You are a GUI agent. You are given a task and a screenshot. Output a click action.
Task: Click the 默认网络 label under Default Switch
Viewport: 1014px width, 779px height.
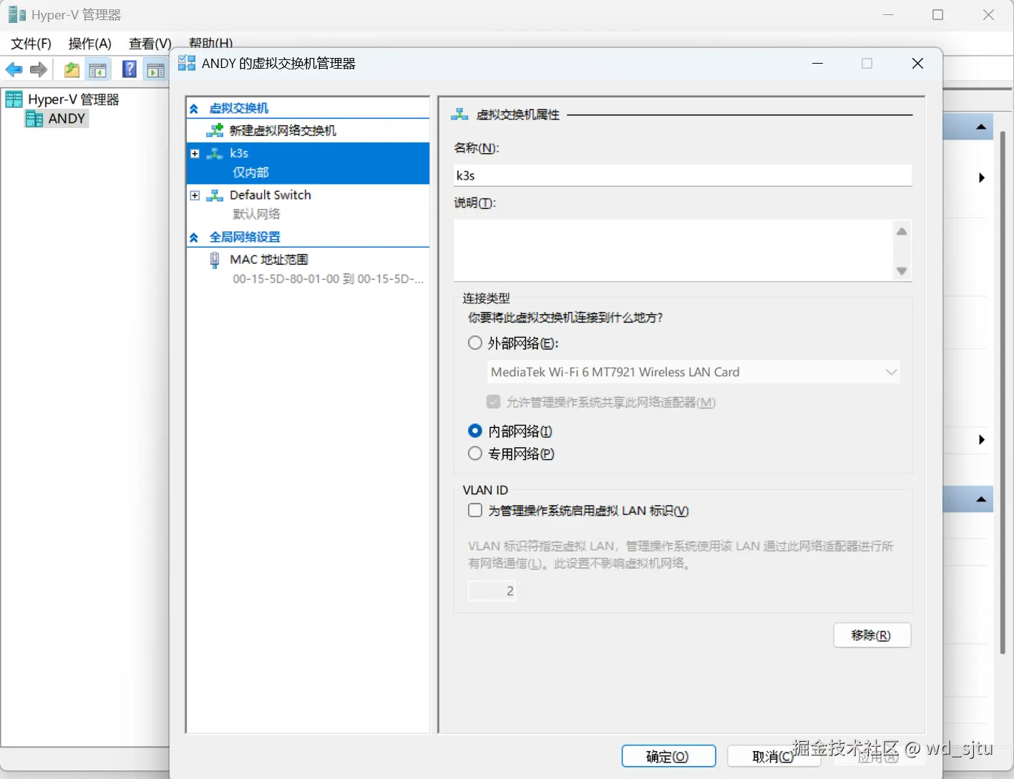click(256, 214)
